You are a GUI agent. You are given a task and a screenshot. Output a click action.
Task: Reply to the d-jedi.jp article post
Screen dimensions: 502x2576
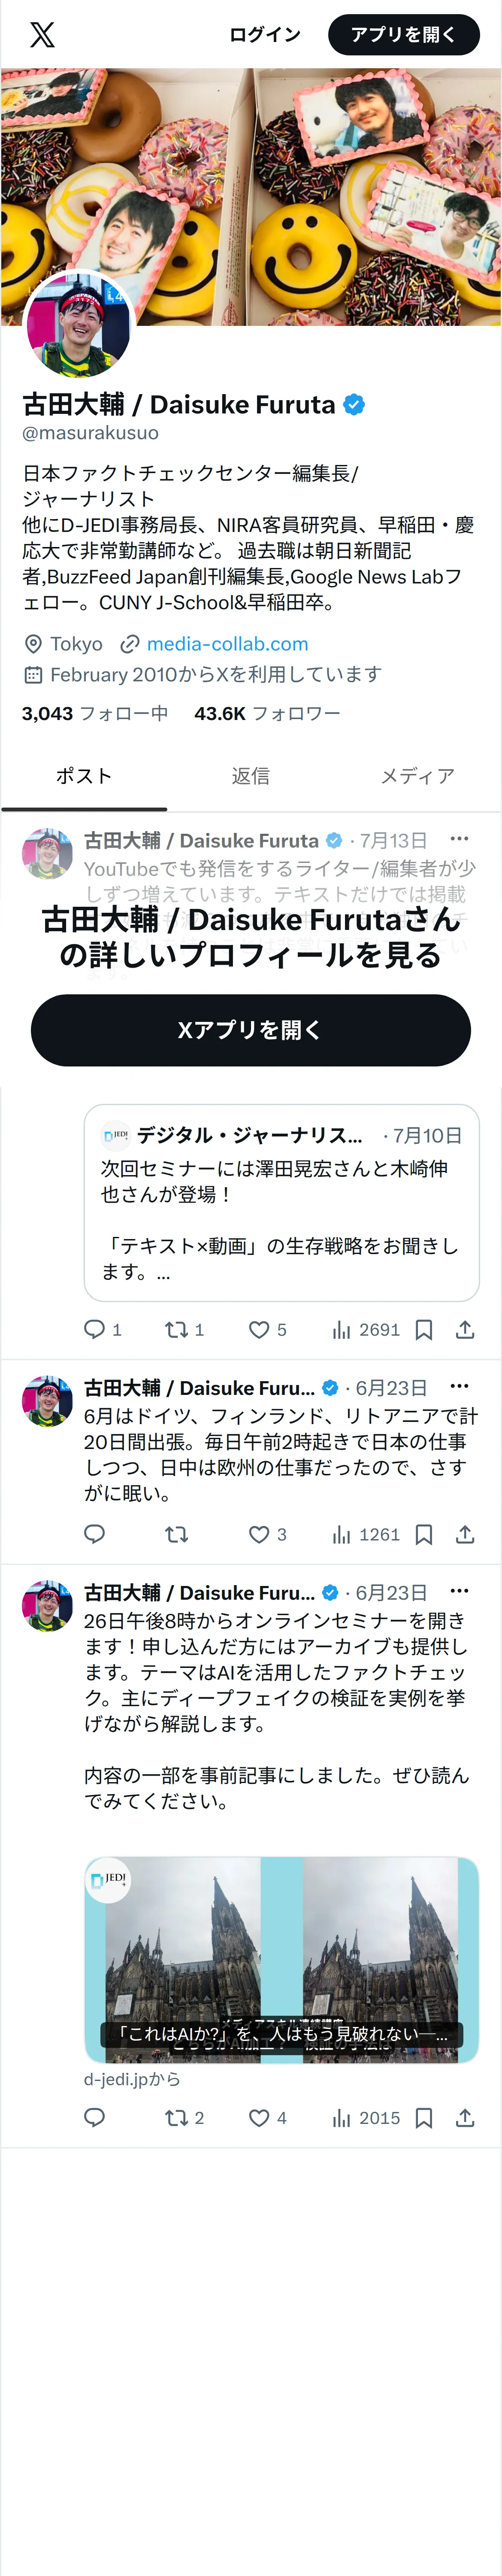pos(95,2117)
